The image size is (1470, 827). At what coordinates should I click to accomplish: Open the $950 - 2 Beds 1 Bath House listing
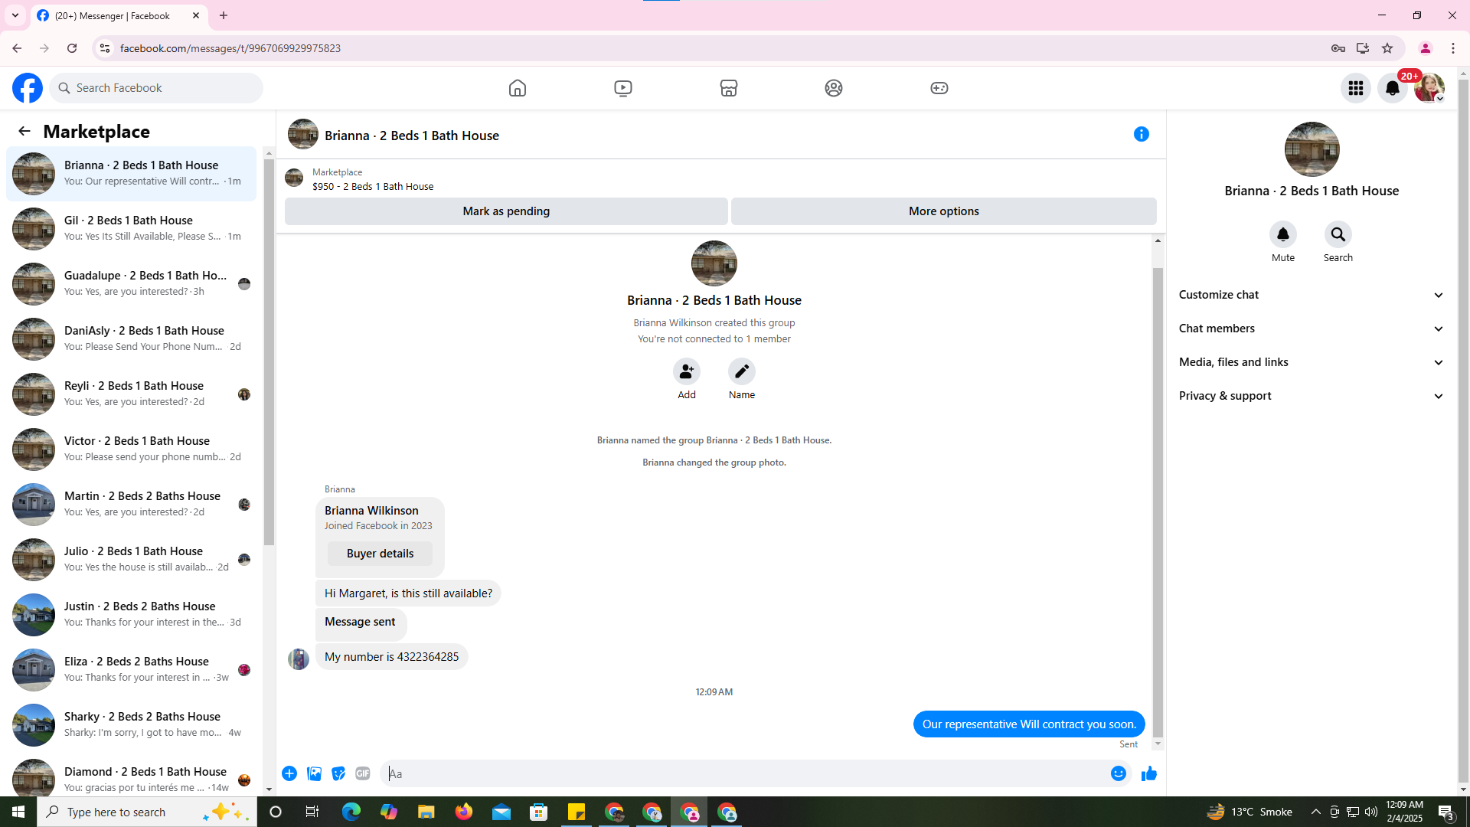coord(373,187)
